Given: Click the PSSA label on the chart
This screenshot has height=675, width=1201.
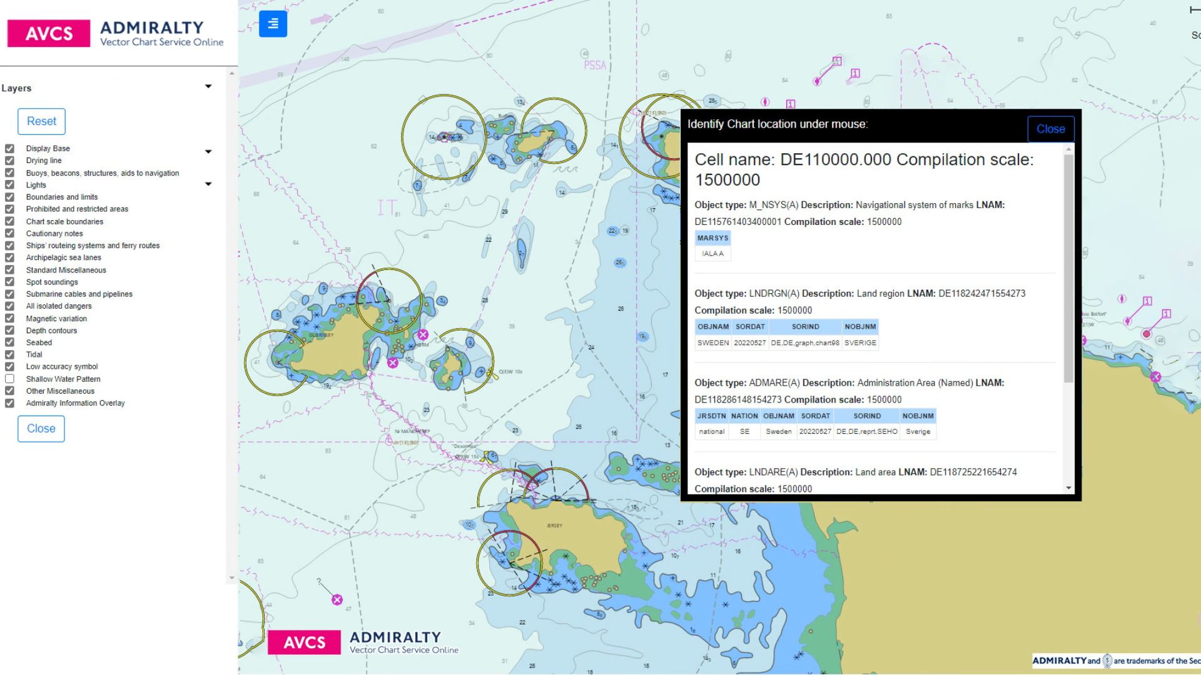Looking at the screenshot, I should pyautogui.click(x=594, y=65).
